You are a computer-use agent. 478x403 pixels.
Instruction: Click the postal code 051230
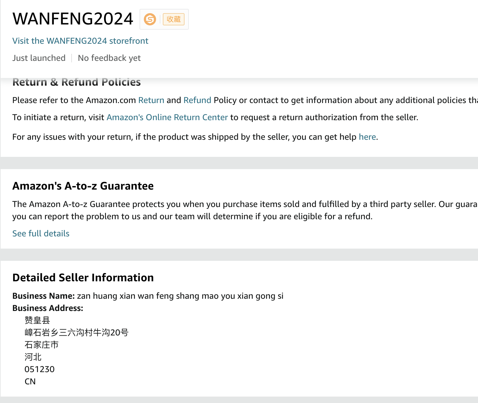tap(39, 369)
